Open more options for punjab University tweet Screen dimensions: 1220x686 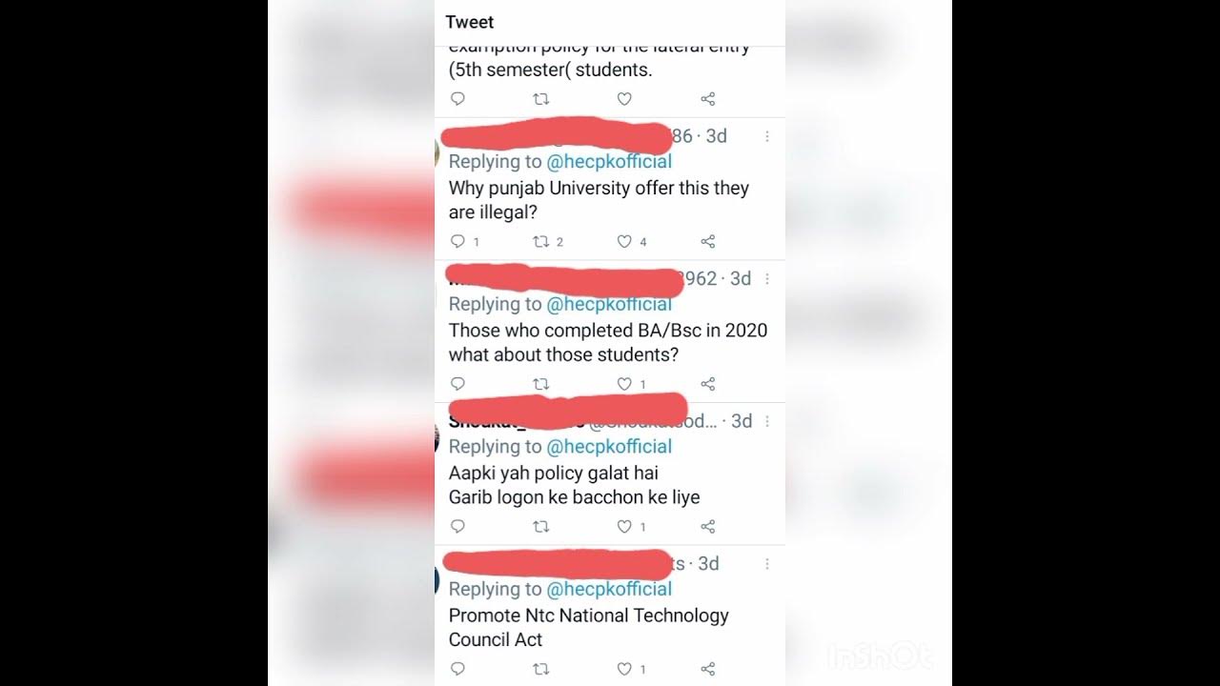coord(767,136)
